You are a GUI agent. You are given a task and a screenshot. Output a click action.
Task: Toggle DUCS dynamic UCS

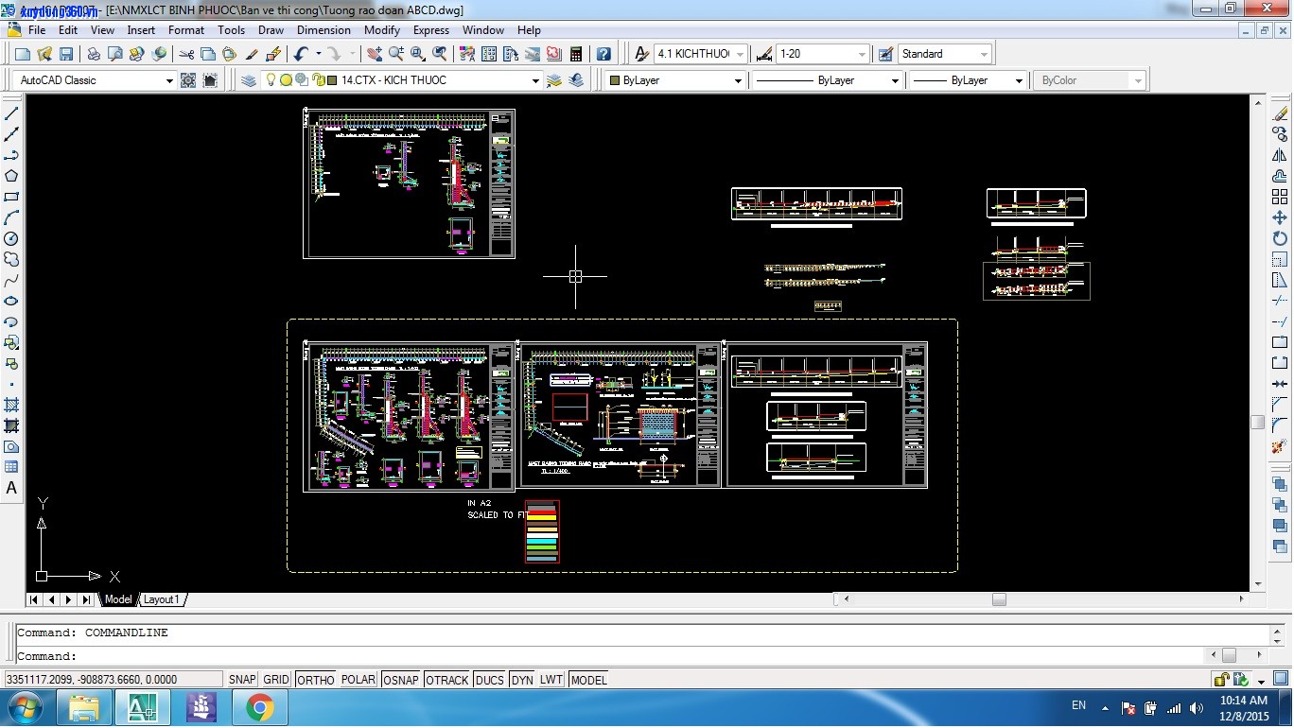[x=490, y=680]
